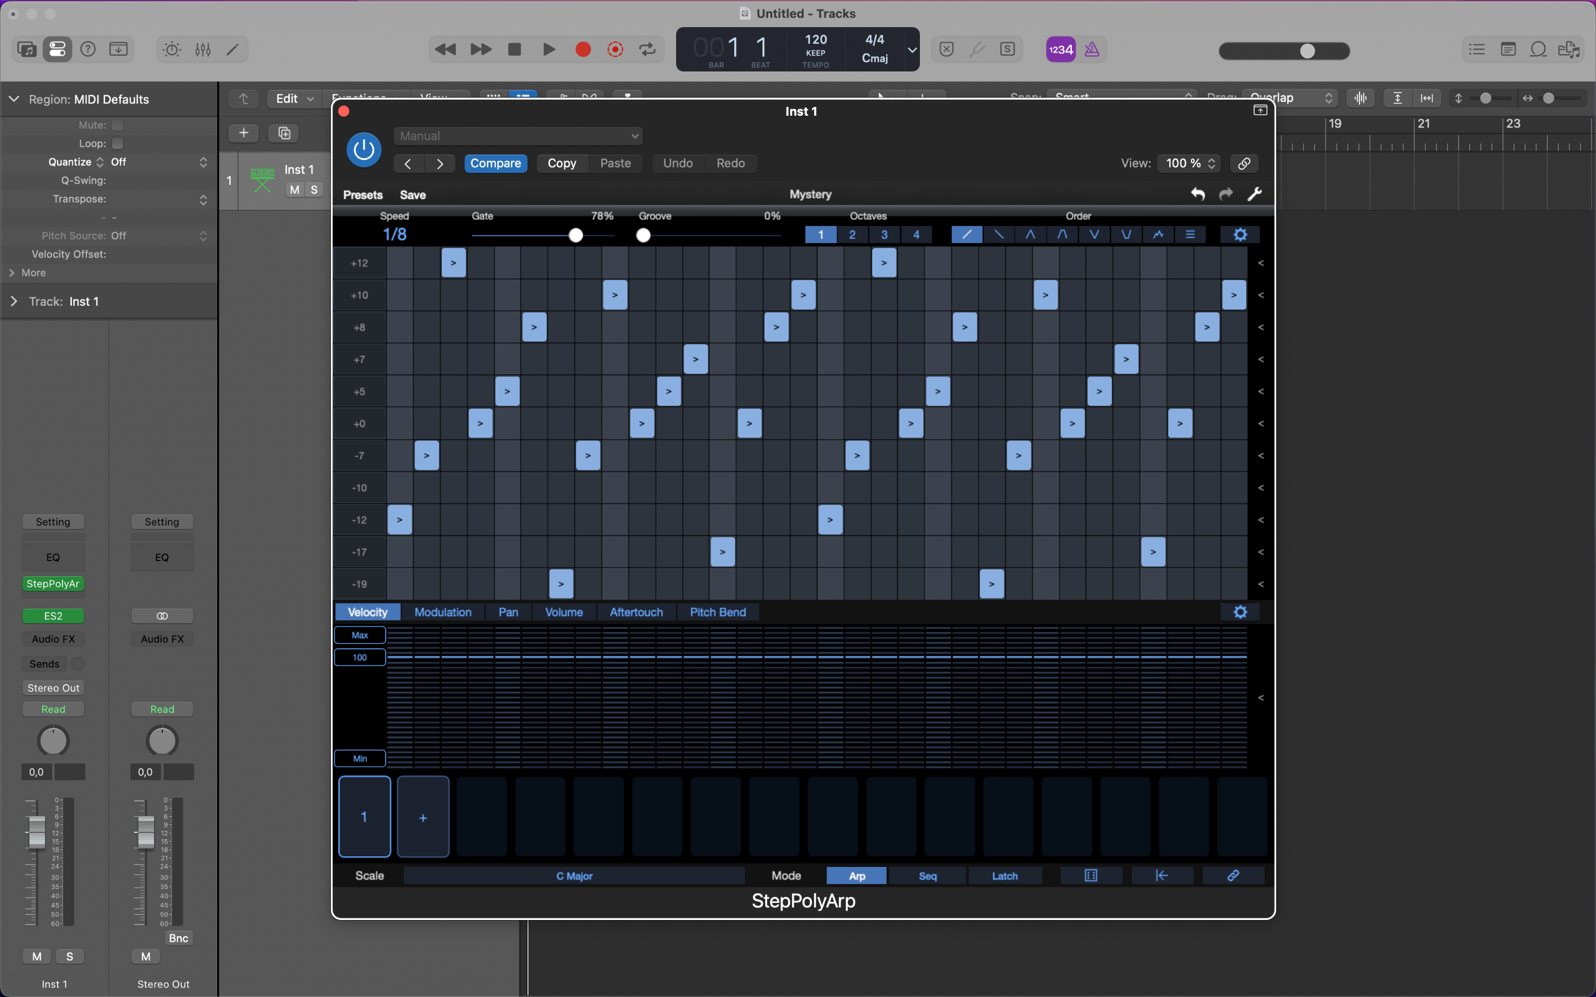Enable the Mute checkbox in Region inspector

117,125
